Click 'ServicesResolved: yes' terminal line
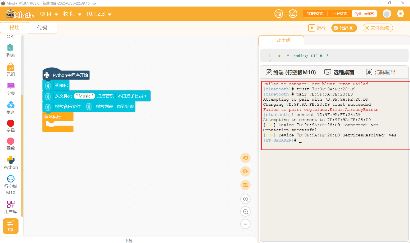This screenshot has width=410, height=243. click(x=330, y=135)
